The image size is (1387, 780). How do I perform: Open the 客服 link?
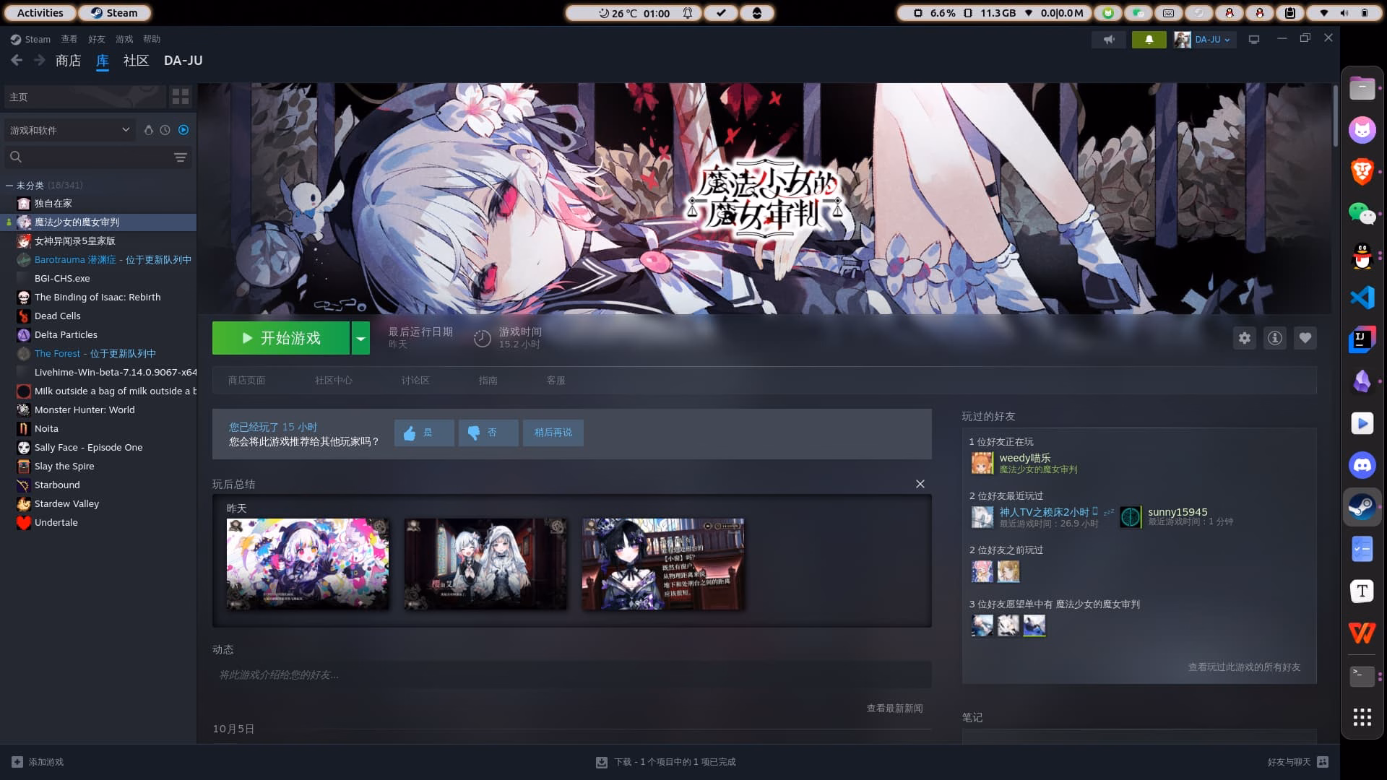click(556, 381)
